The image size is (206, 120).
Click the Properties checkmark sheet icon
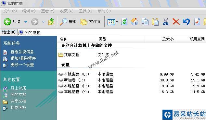pyautogui.click(x=197, y=22)
